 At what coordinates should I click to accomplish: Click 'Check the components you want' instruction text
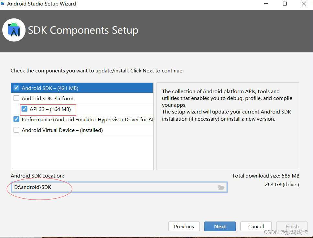coord(97,71)
